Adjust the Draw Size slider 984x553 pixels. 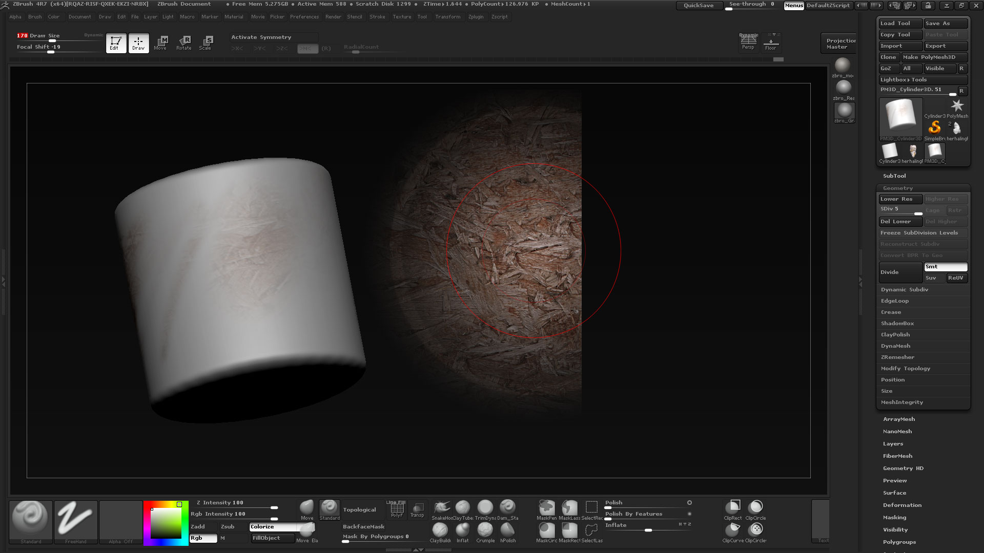coord(59,37)
